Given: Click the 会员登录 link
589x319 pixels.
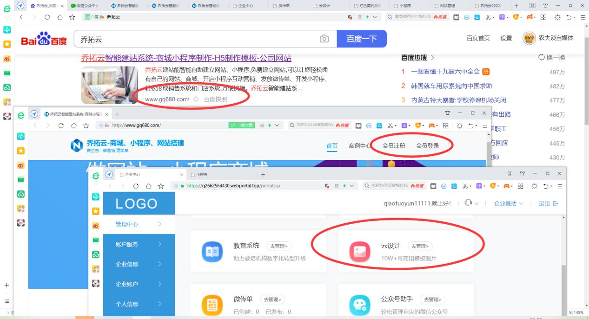Looking at the screenshot, I should point(428,146).
